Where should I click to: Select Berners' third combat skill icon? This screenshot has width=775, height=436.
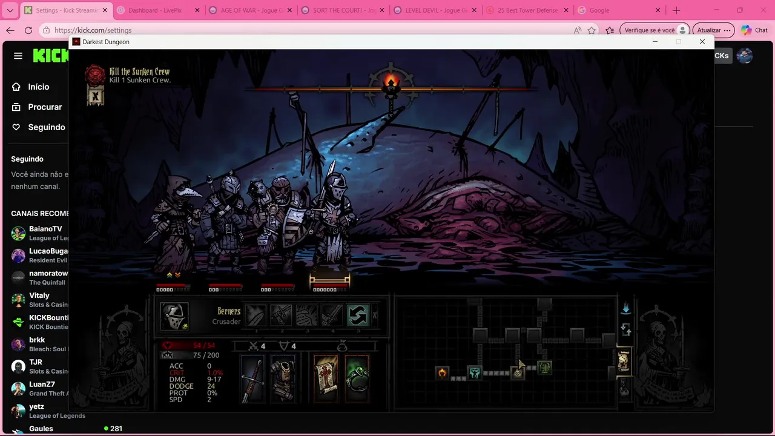tap(306, 315)
